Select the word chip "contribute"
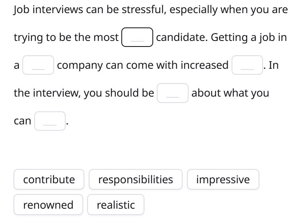 pyautogui.click(x=49, y=179)
